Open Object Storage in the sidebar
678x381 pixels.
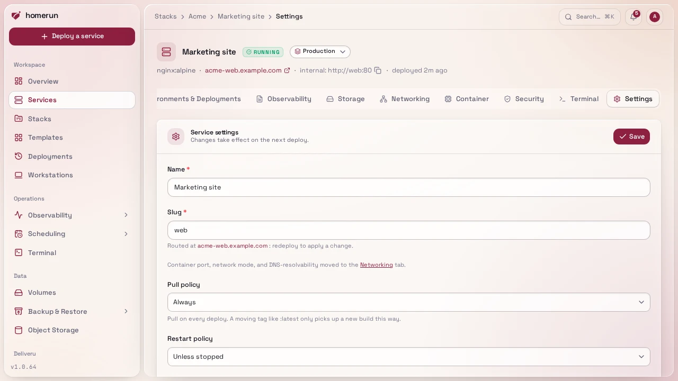[72, 330]
